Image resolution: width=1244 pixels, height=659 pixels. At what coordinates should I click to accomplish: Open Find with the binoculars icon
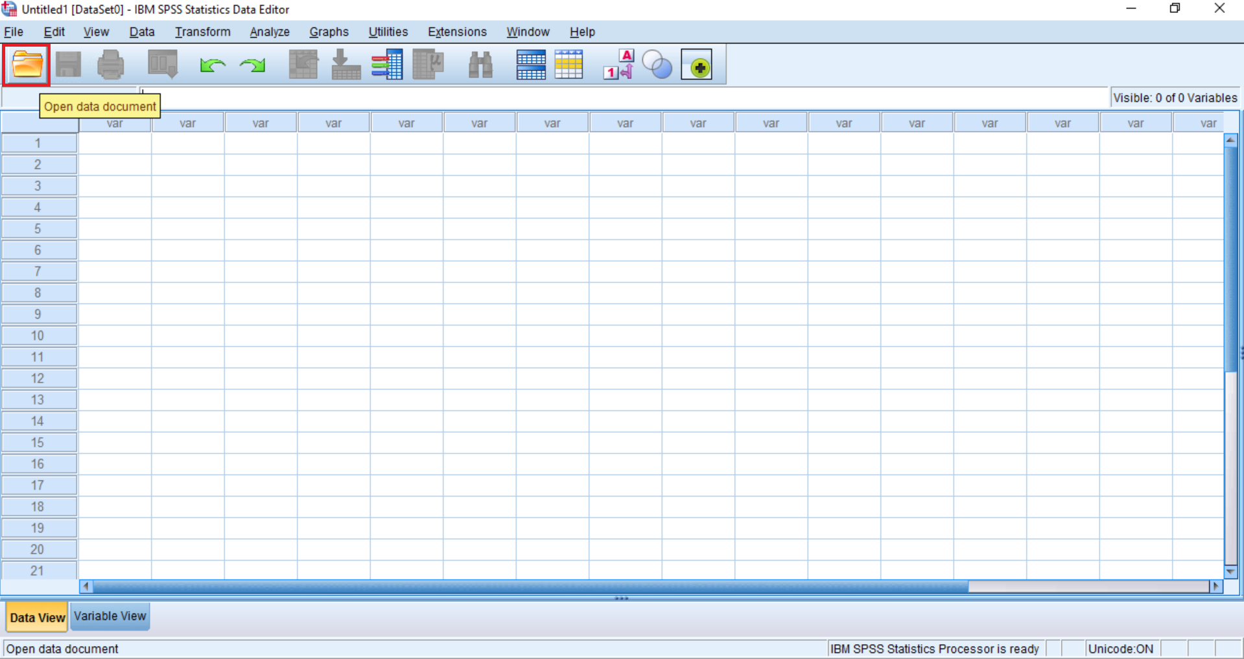[480, 65]
